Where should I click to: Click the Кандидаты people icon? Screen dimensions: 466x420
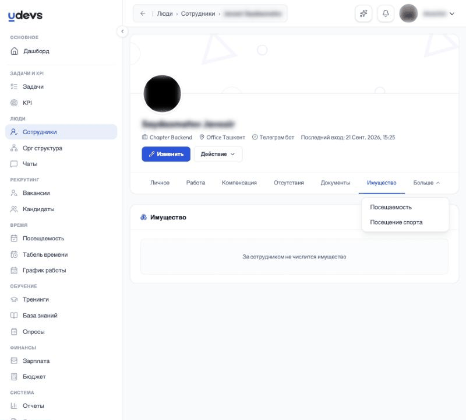(x=14, y=209)
